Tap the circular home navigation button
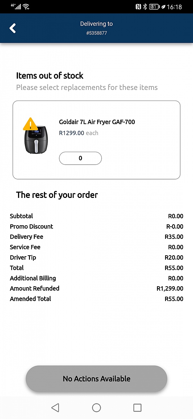The width and height of the screenshot is (193, 419). 96,407
